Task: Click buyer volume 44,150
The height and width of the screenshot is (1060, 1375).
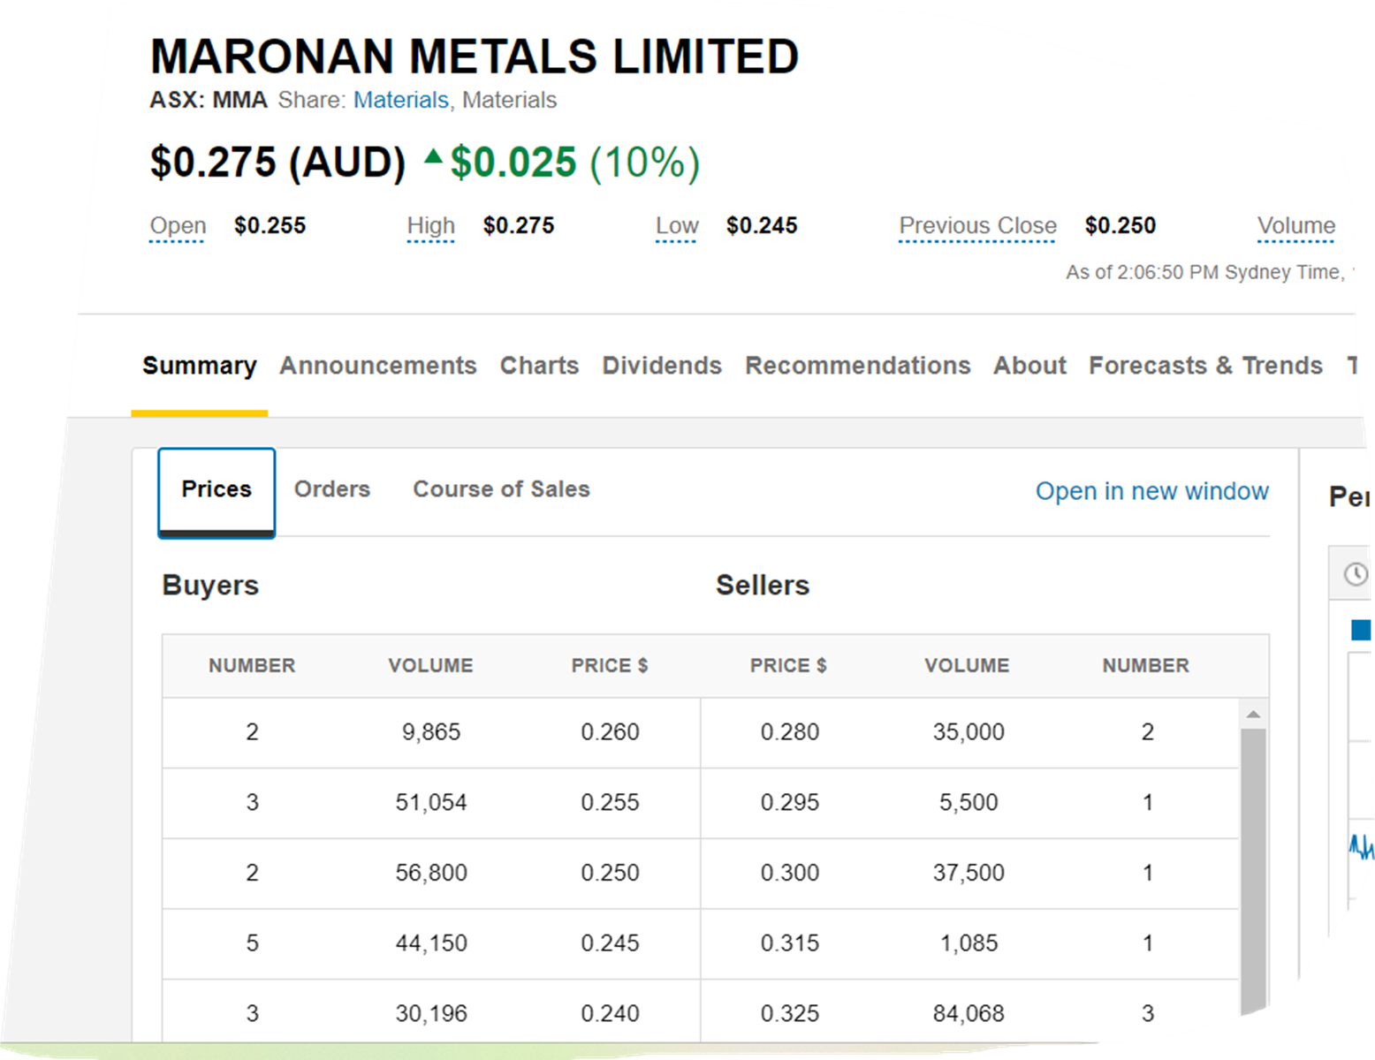Action: 431,943
